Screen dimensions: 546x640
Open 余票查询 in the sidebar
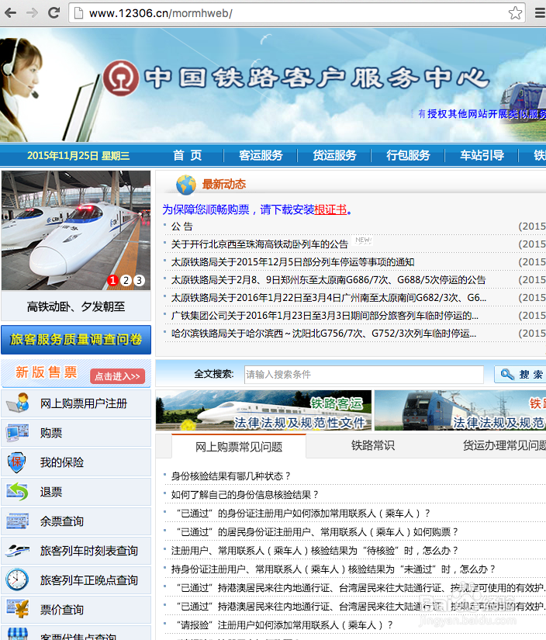click(76, 521)
